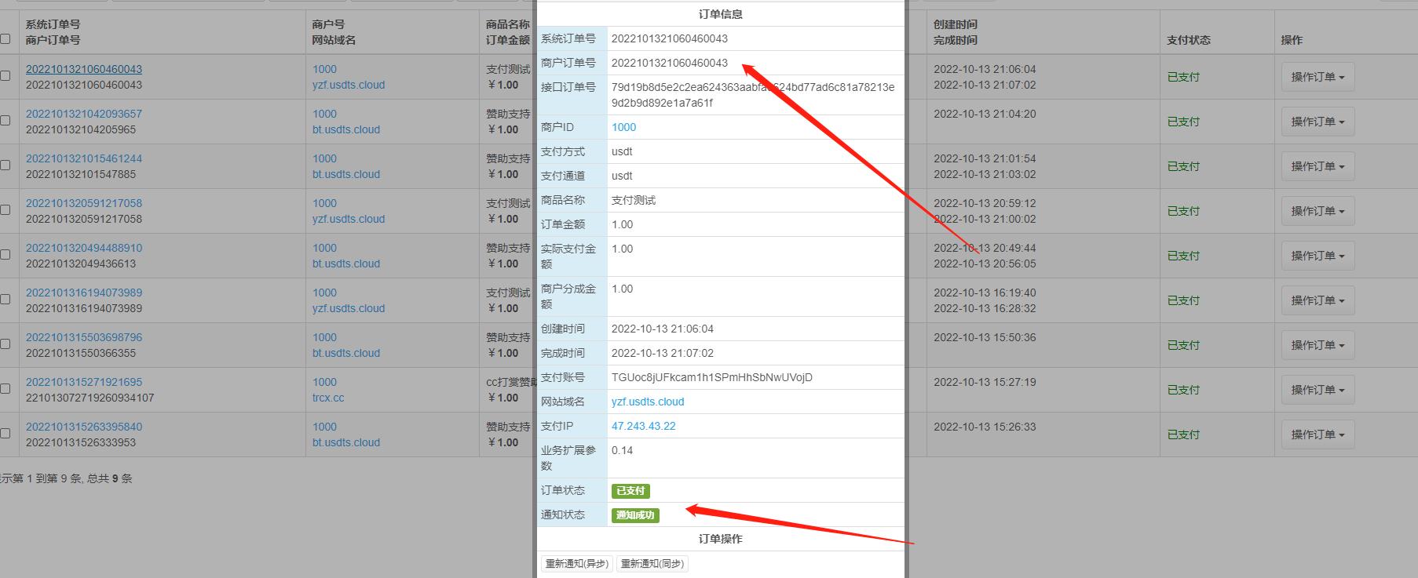Image resolution: width=1418 pixels, height=578 pixels.
Task: Select 创建时间 value 2022-10-13 21:06:04 in dialog
Action: tap(663, 329)
